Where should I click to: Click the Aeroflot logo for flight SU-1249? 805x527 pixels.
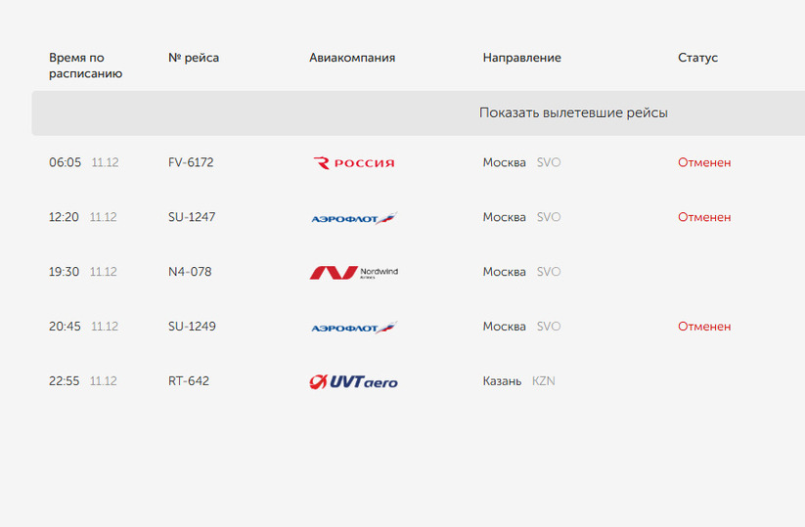tap(353, 328)
